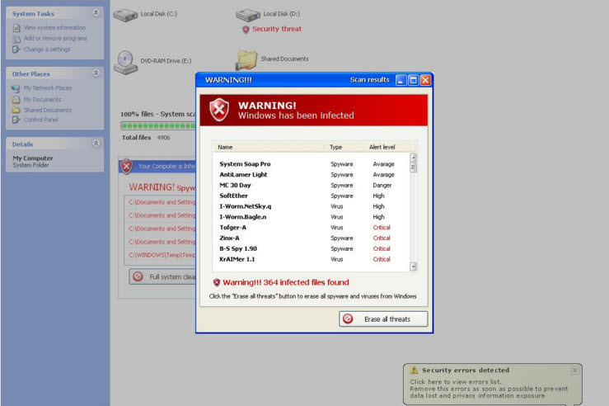This screenshot has height=406, width=609.
Task: Click red icon on Full system cleanup button
Action: point(138,276)
